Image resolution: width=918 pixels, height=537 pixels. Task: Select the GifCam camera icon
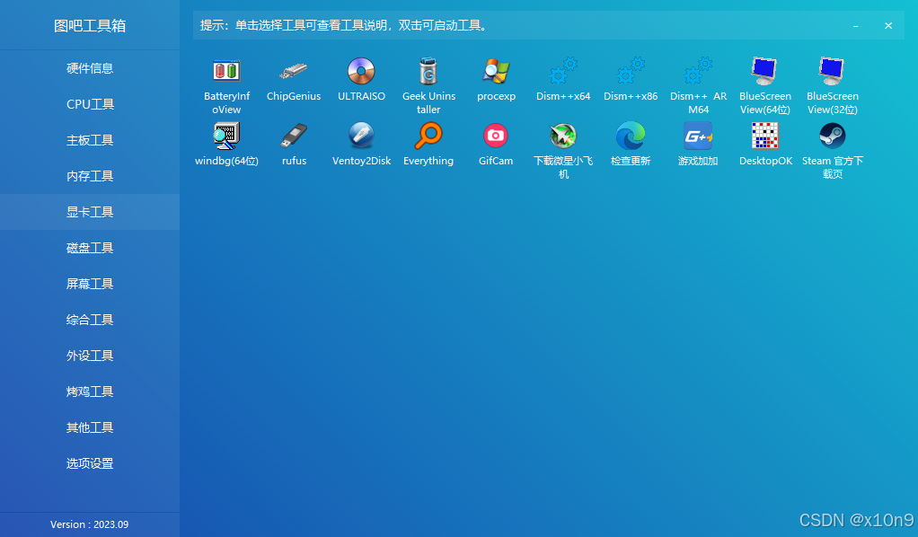point(496,136)
